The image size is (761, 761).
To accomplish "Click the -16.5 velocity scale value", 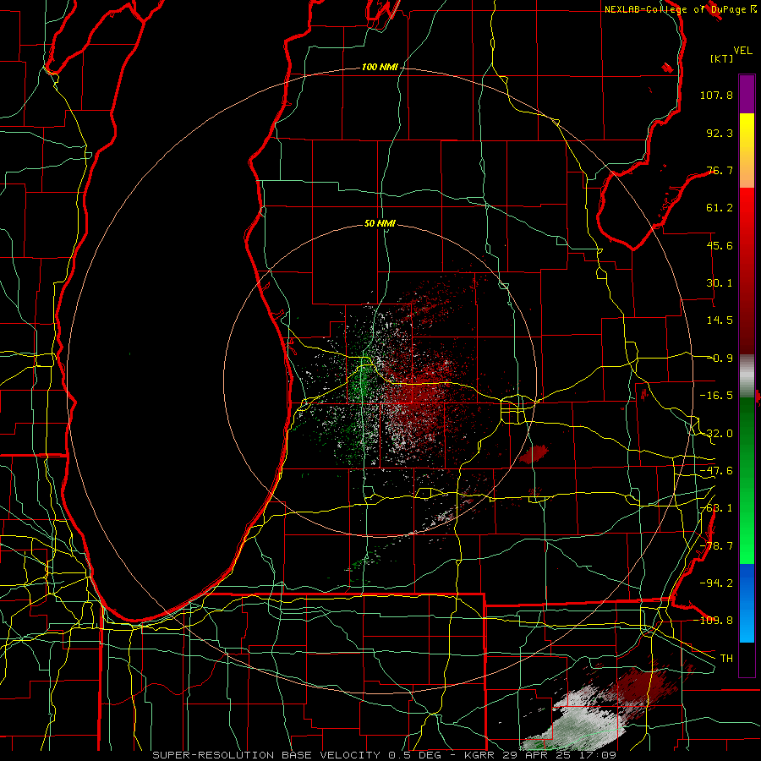I will coord(716,396).
